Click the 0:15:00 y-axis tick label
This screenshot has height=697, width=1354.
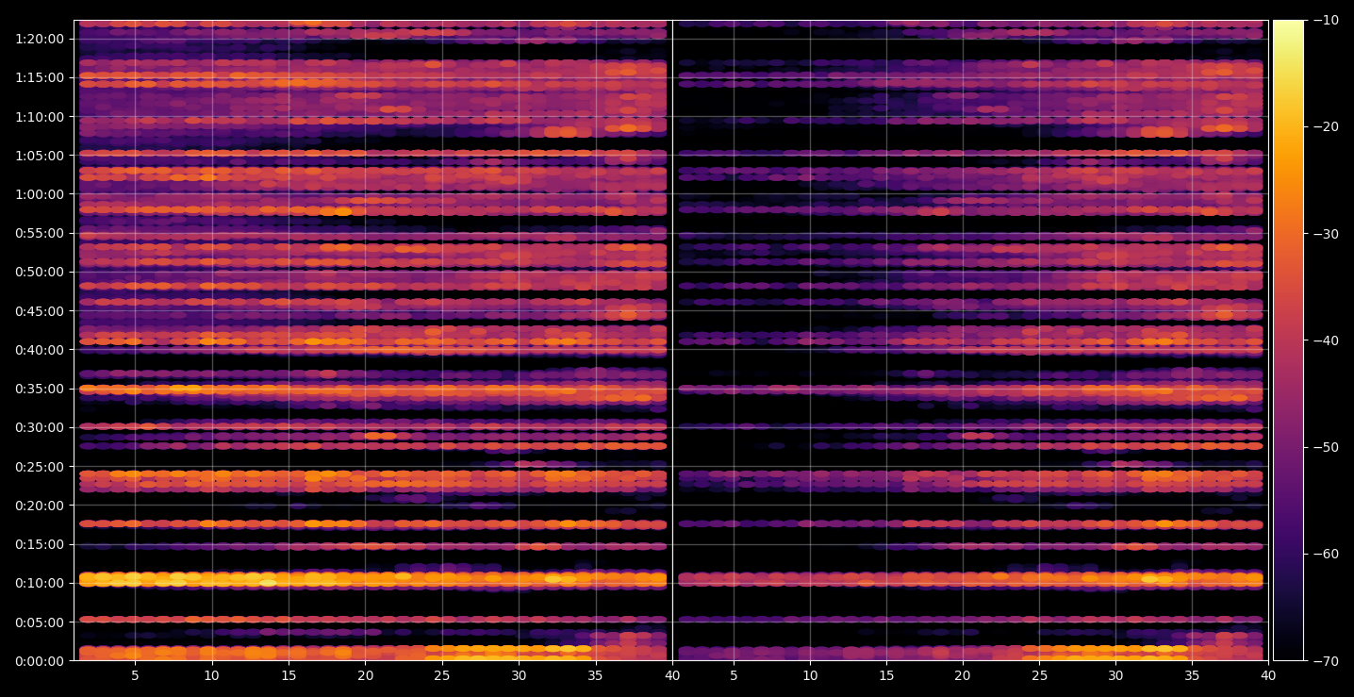coord(40,544)
